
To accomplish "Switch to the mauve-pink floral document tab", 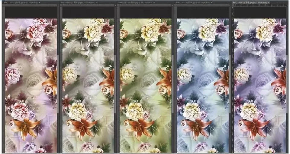I will pos(22,3).
